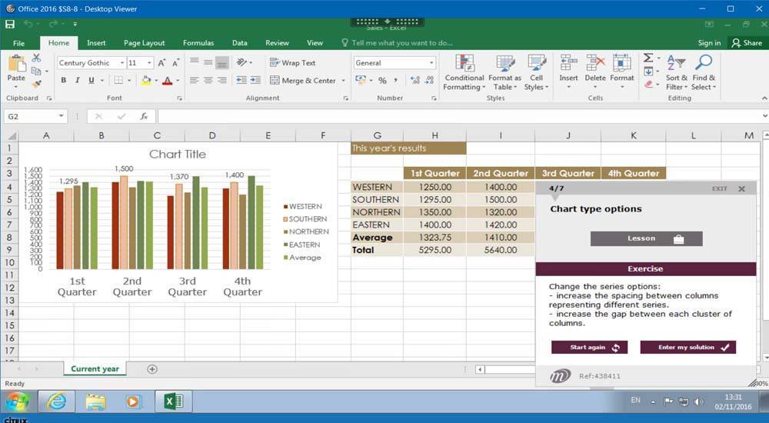
Task: Toggle Wrap Text for the selected cell
Action: tap(292, 63)
